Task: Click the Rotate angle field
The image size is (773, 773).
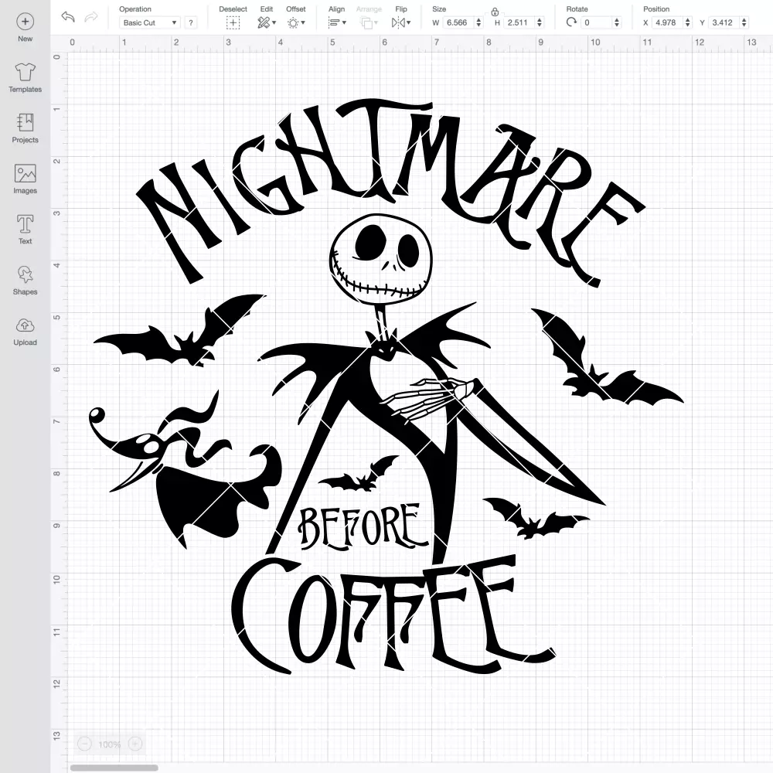Action: 597,22
